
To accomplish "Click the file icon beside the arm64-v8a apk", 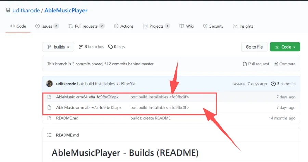I will coord(49,97).
